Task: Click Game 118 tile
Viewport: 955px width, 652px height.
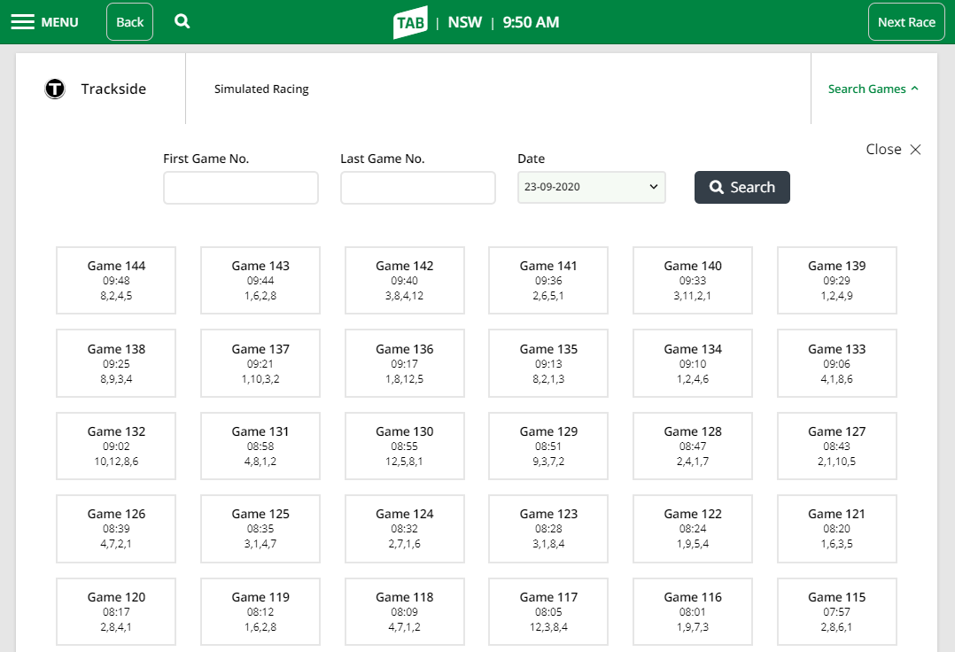Action: pos(404,612)
